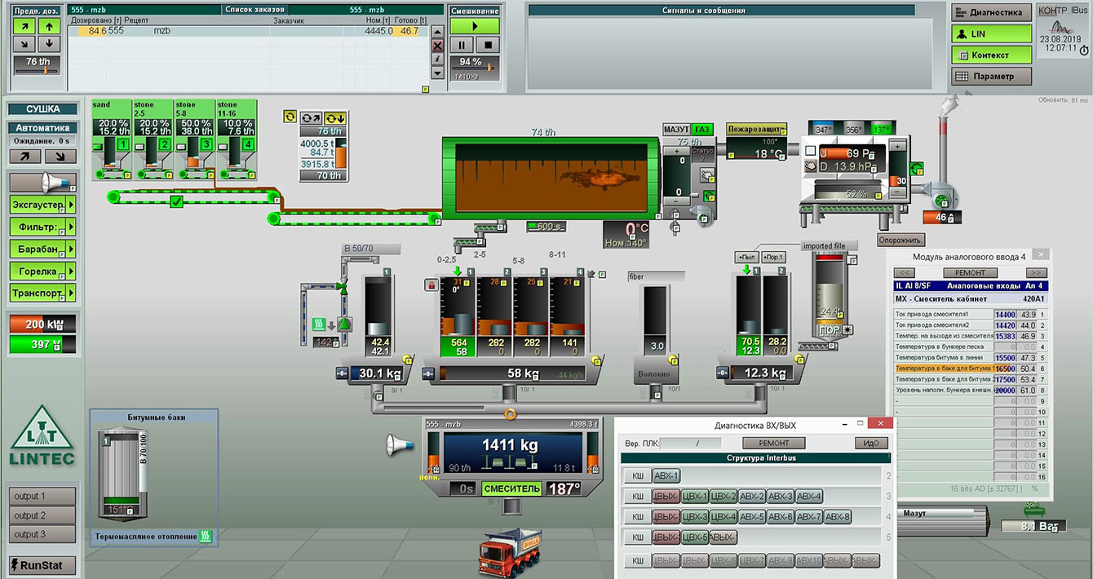Viewport: 1093px width, 579px height.
Task: Toggle the conveyor belt green checkmark
Action: [x=175, y=201]
